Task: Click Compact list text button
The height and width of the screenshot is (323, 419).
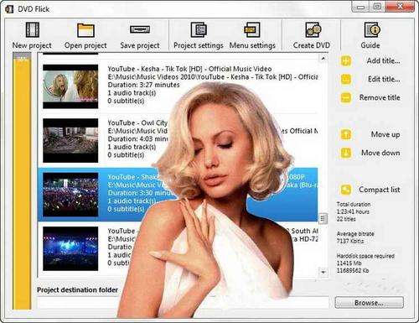Action: click(380, 190)
